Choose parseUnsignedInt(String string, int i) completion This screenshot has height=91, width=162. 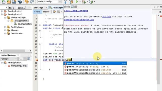pyautogui.click(x=95, y=73)
